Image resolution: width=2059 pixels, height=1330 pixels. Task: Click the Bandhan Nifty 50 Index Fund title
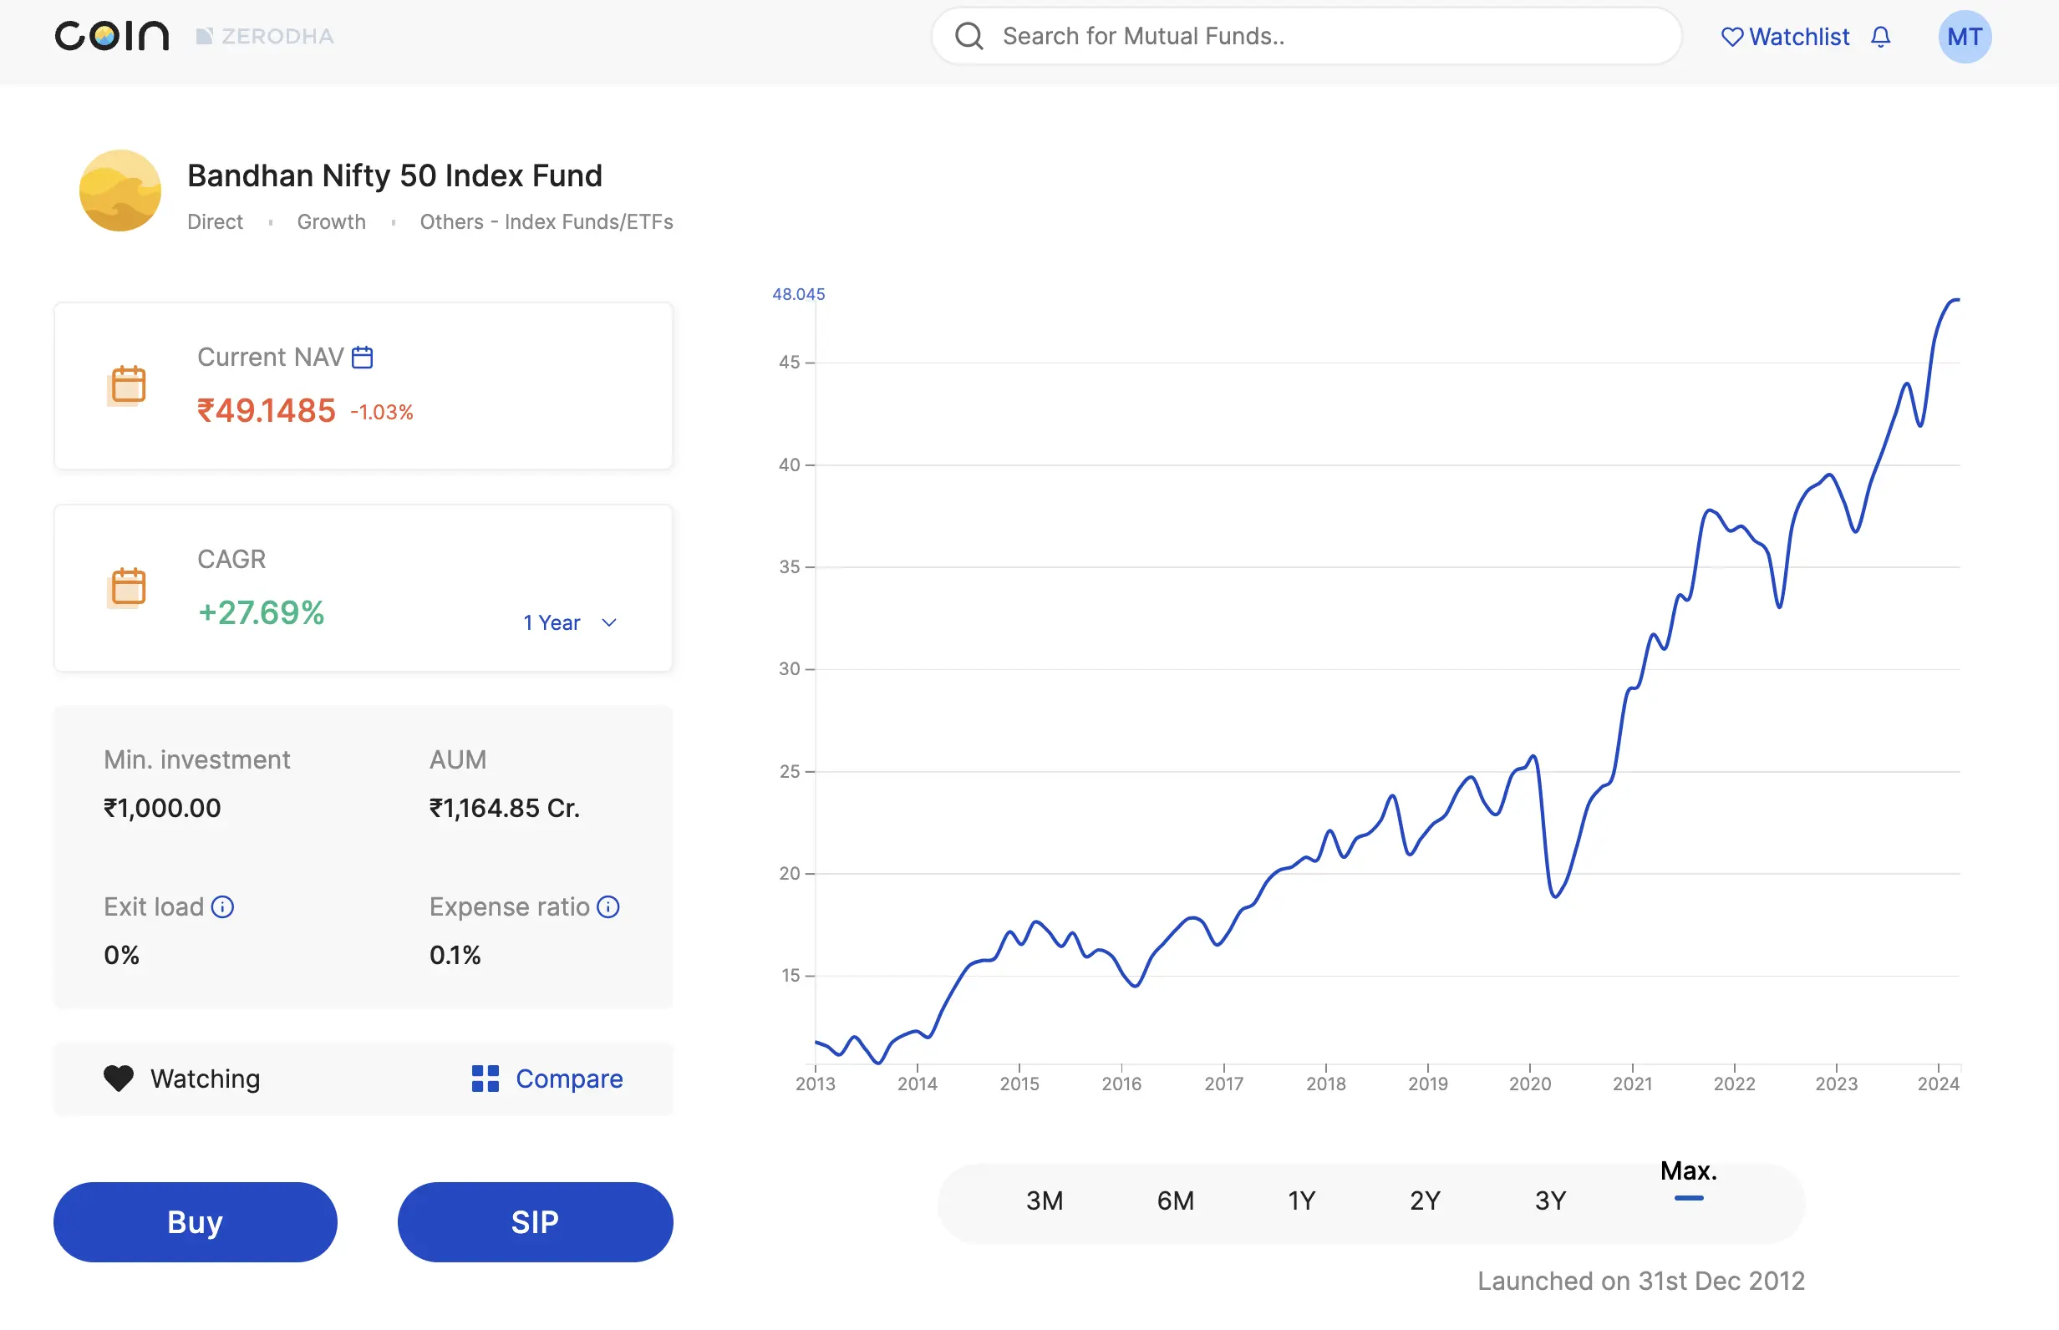point(394,175)
